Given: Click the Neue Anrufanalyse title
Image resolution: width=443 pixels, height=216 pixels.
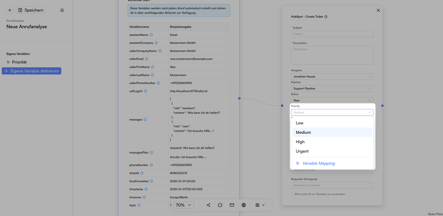Looking at the screenshot, I should tap(27, 26).
